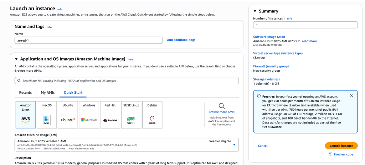Image resolution: width=365 pixels, height=165 pixels.
Task: Choose the Red Hat tile
Action: tap(110, 115)
